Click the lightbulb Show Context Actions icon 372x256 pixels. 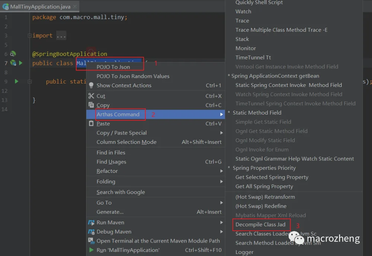coord(91,85)
